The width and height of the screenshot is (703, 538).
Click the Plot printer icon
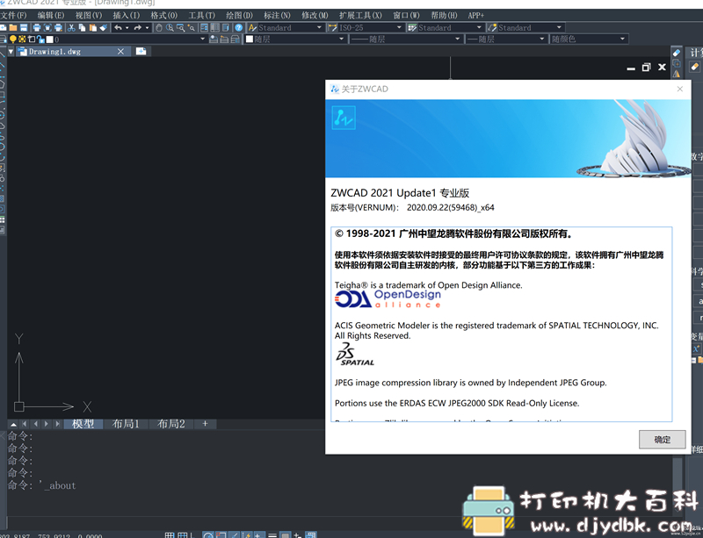[37, 28]
